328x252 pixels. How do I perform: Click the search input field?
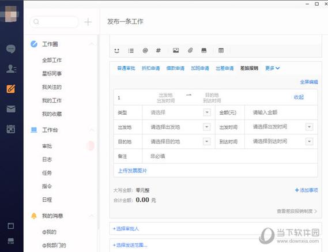point(54,22)
